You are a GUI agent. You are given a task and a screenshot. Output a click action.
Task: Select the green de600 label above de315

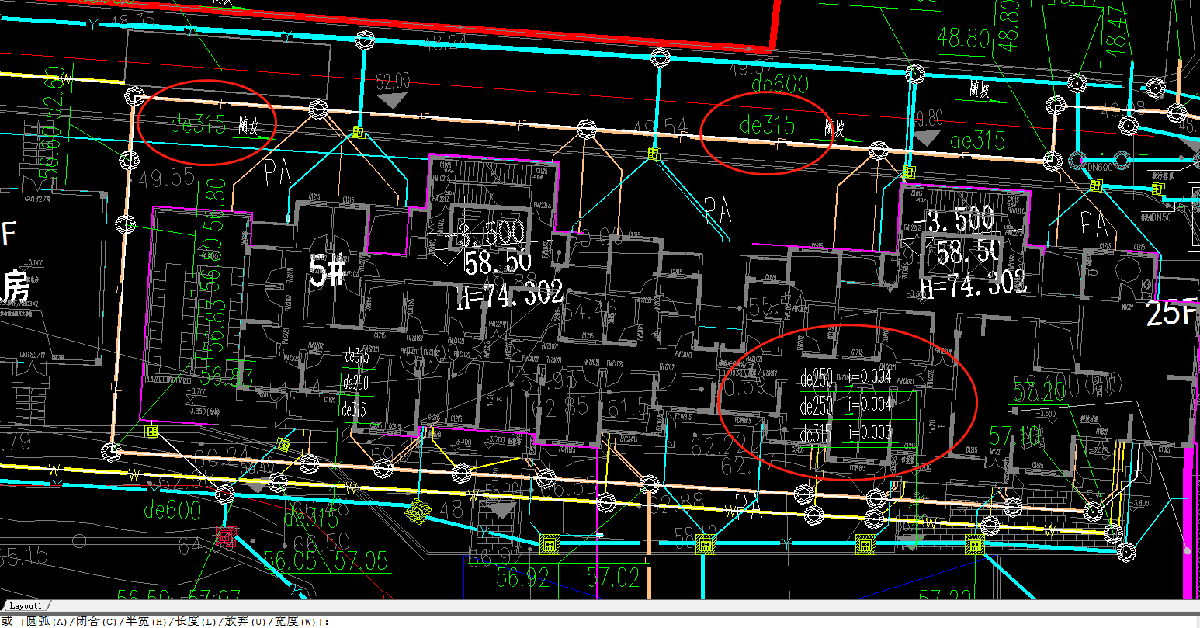(x=780, y=85)
